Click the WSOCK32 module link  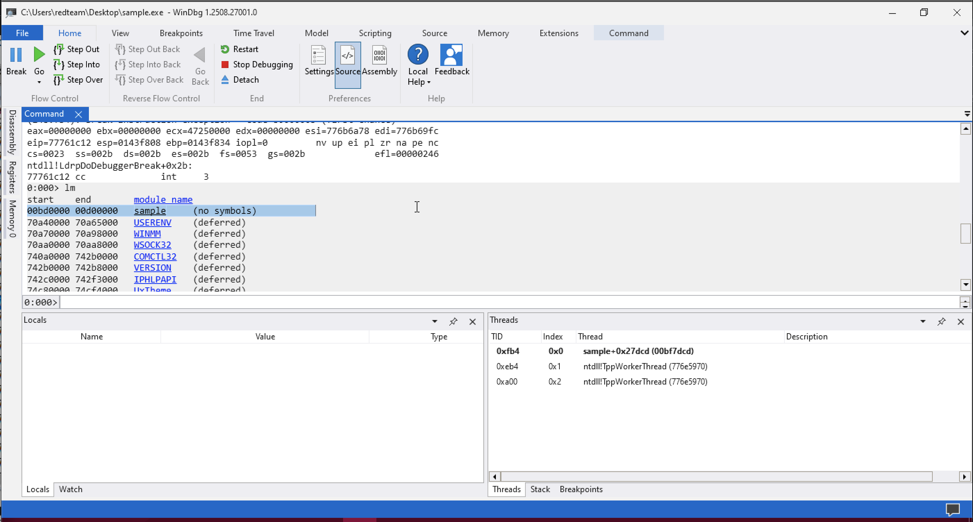152,245
